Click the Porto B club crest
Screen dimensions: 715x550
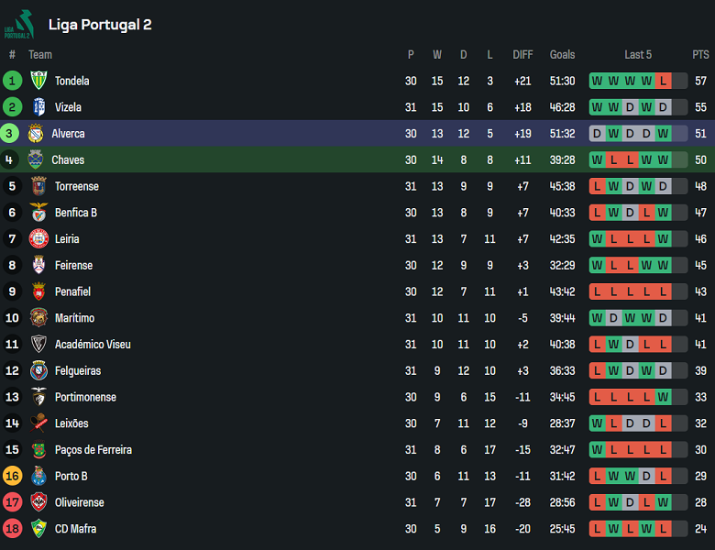pos(38,476)
